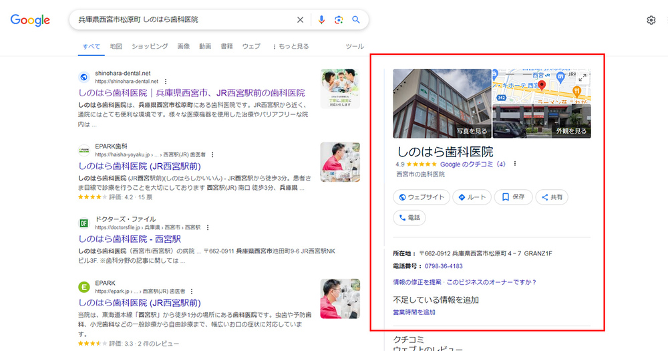Switch to the 画像 tab
Image resolution: width=668 pixels, height=351 pixels.
(x=183, y=46)
